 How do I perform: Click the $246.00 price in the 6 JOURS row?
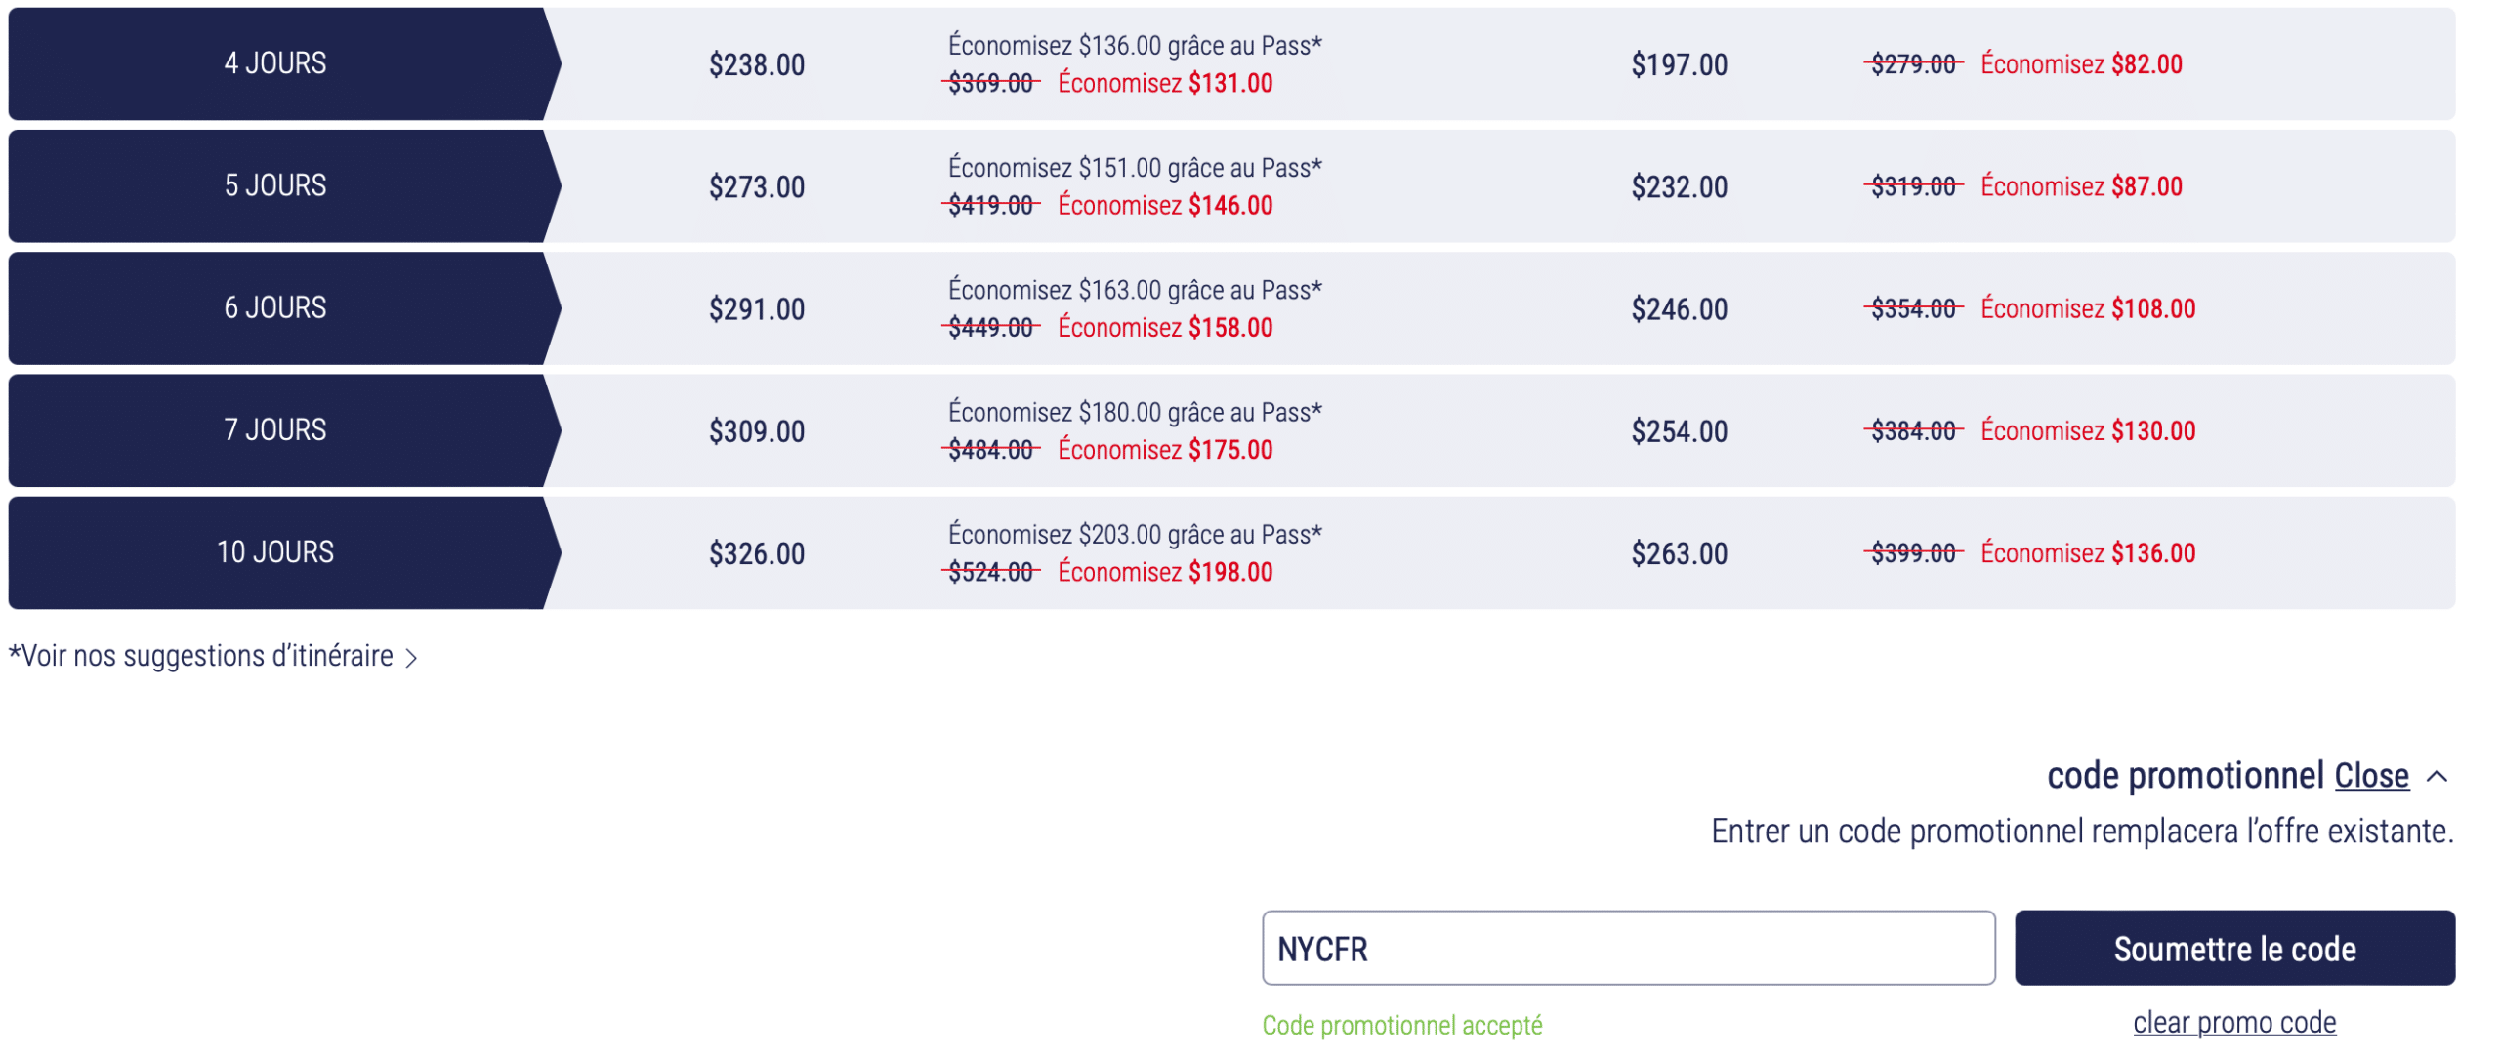click(x=1679, y=309)
